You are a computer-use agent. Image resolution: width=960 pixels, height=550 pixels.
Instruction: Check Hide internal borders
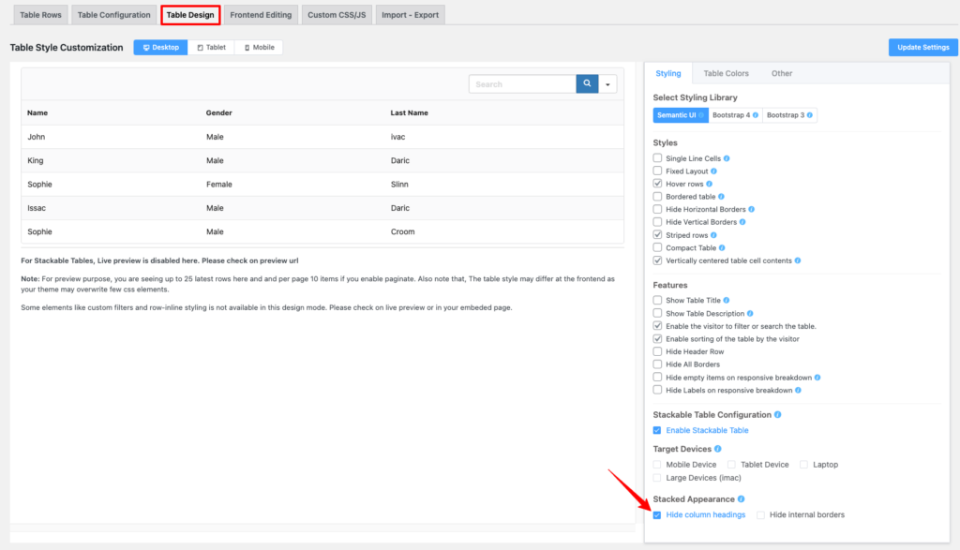(760, 515)
